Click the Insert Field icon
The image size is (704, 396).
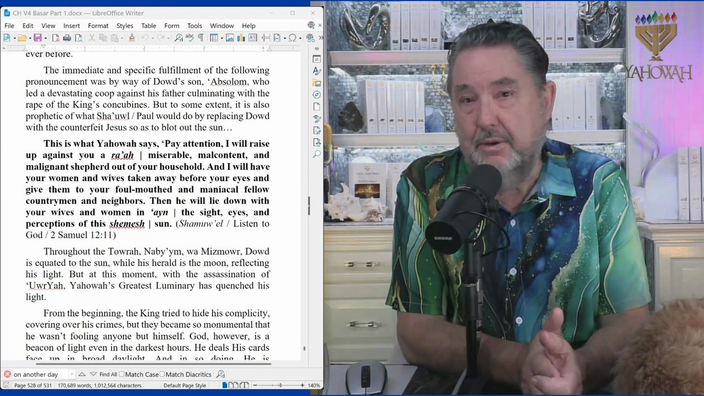coord(277,38)
